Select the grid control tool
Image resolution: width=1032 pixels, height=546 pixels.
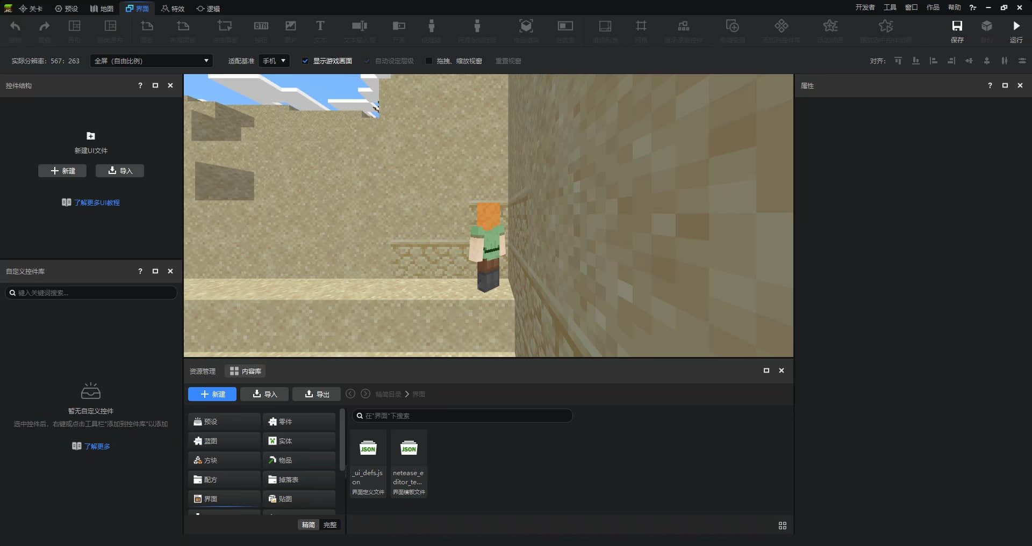coord(641,26)
